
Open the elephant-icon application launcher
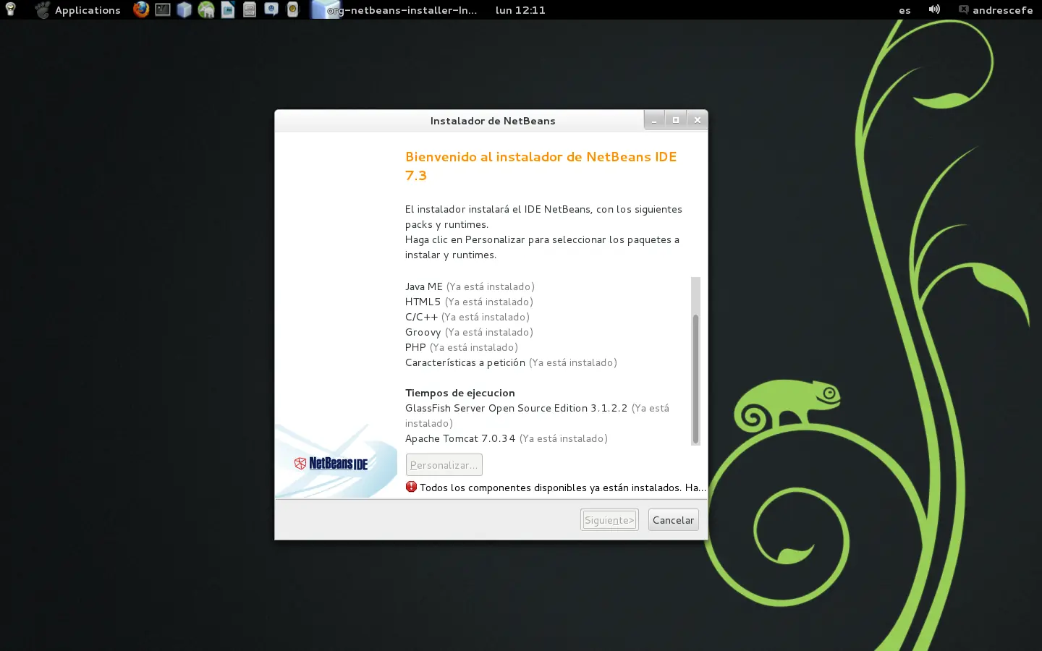pos(206,9)
